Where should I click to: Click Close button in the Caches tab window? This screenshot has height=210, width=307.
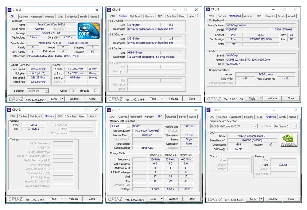point(192,99)
